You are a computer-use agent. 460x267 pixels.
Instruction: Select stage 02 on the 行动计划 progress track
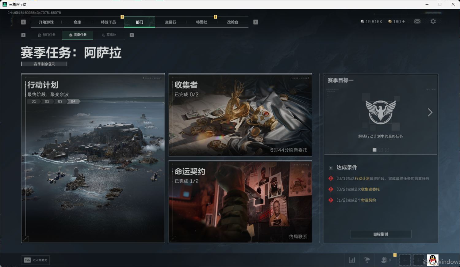click(x=47, y=101)
